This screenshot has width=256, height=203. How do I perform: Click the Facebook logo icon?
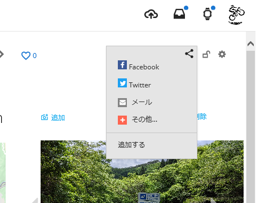point(122,65)
